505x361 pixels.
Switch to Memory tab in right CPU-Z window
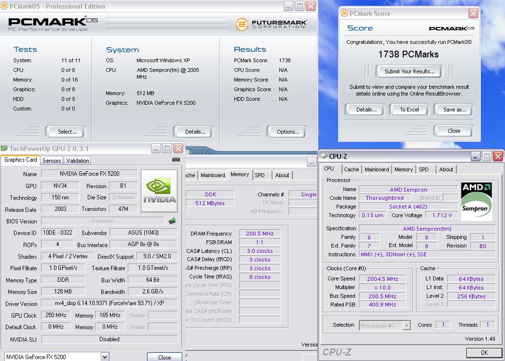tap(404, 169)
